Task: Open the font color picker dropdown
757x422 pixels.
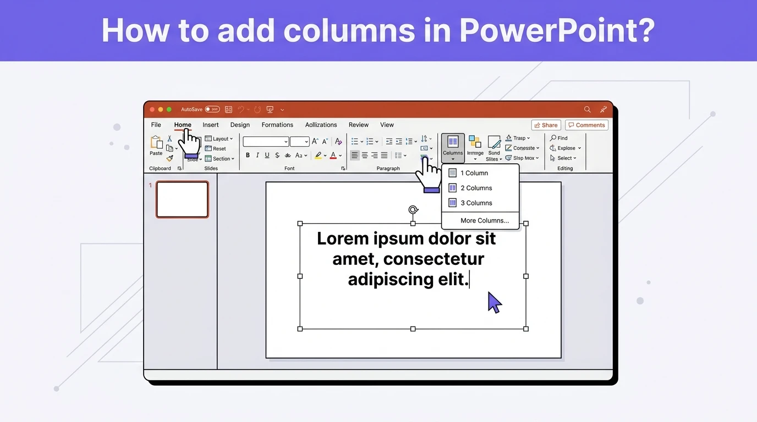Action: (340, 155)
